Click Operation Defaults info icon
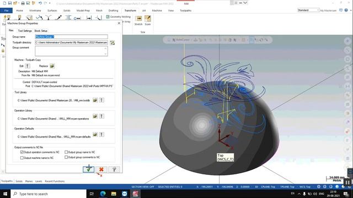Viewport: 353px width, 198px height. pos(101,134)
